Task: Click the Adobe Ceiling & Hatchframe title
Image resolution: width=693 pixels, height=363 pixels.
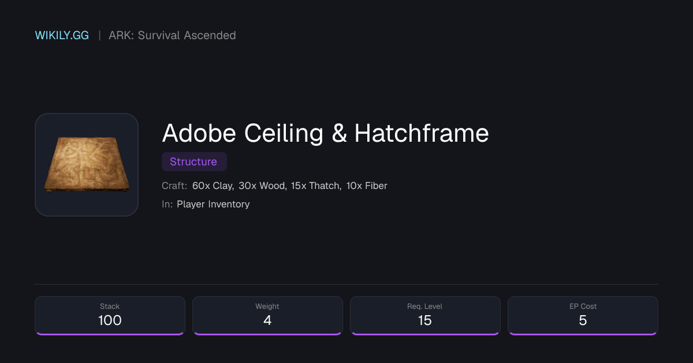Action: click(325, 133)
